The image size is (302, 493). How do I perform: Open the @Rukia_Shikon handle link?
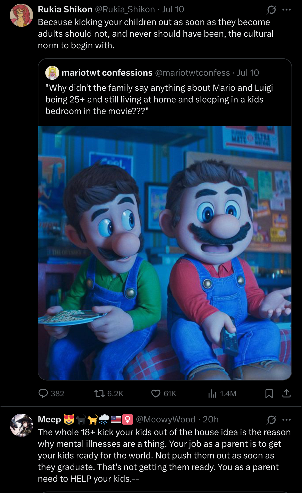pyautogui.click(x=125, y=9)
